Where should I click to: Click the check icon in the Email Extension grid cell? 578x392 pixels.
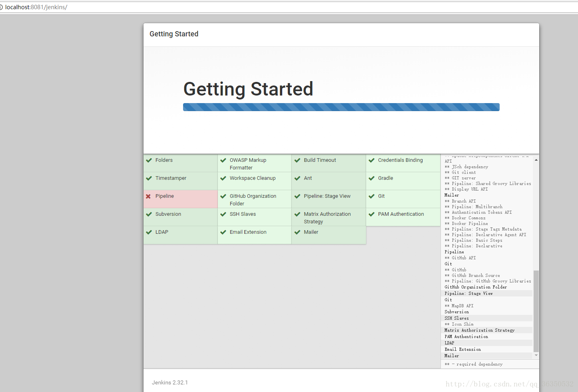pyautogui.click(x=223, y=232)
